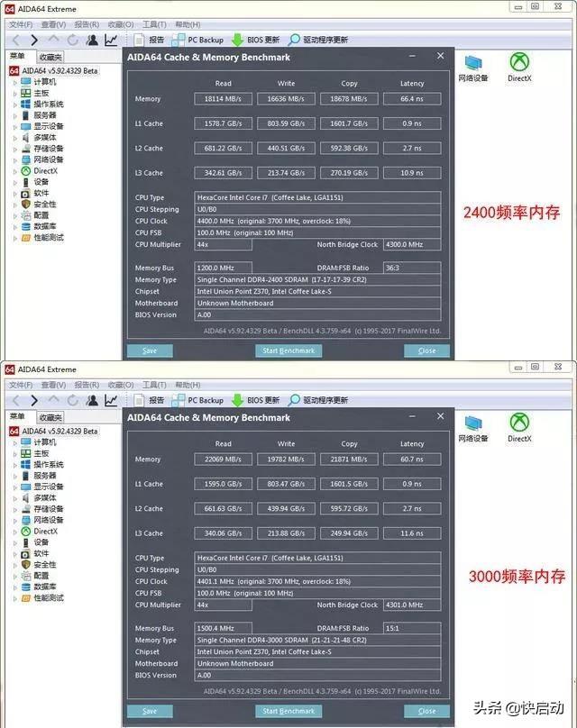Switch to the 收藏夹 tab in upper window
Image resolution: width=577 pixels, height=728 pixels.
pyautogui.click(x=50, y=57)
